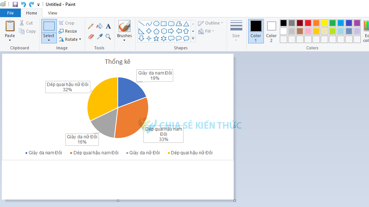Choose the red color swatch

308,23
